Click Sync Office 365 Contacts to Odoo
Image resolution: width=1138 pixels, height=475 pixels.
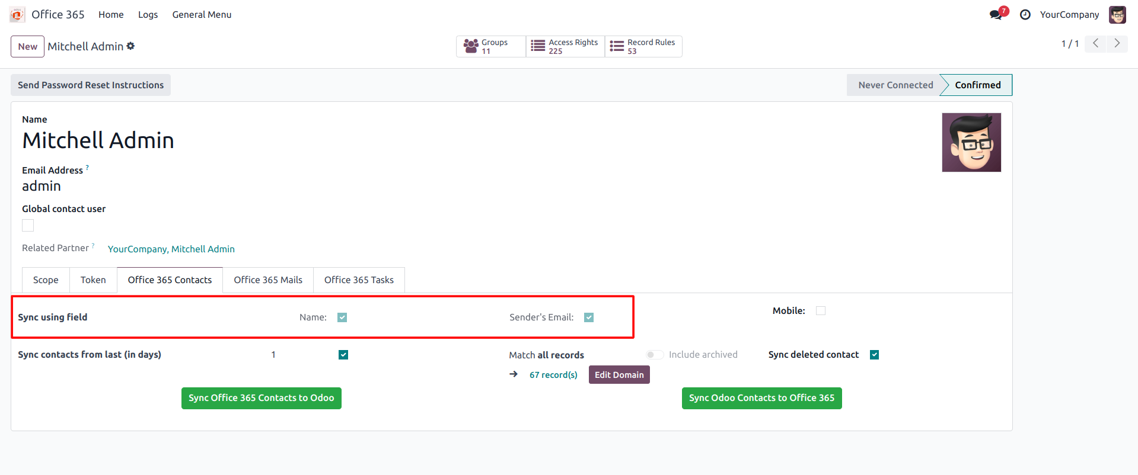pyautogui.click(x=261, y=398)
